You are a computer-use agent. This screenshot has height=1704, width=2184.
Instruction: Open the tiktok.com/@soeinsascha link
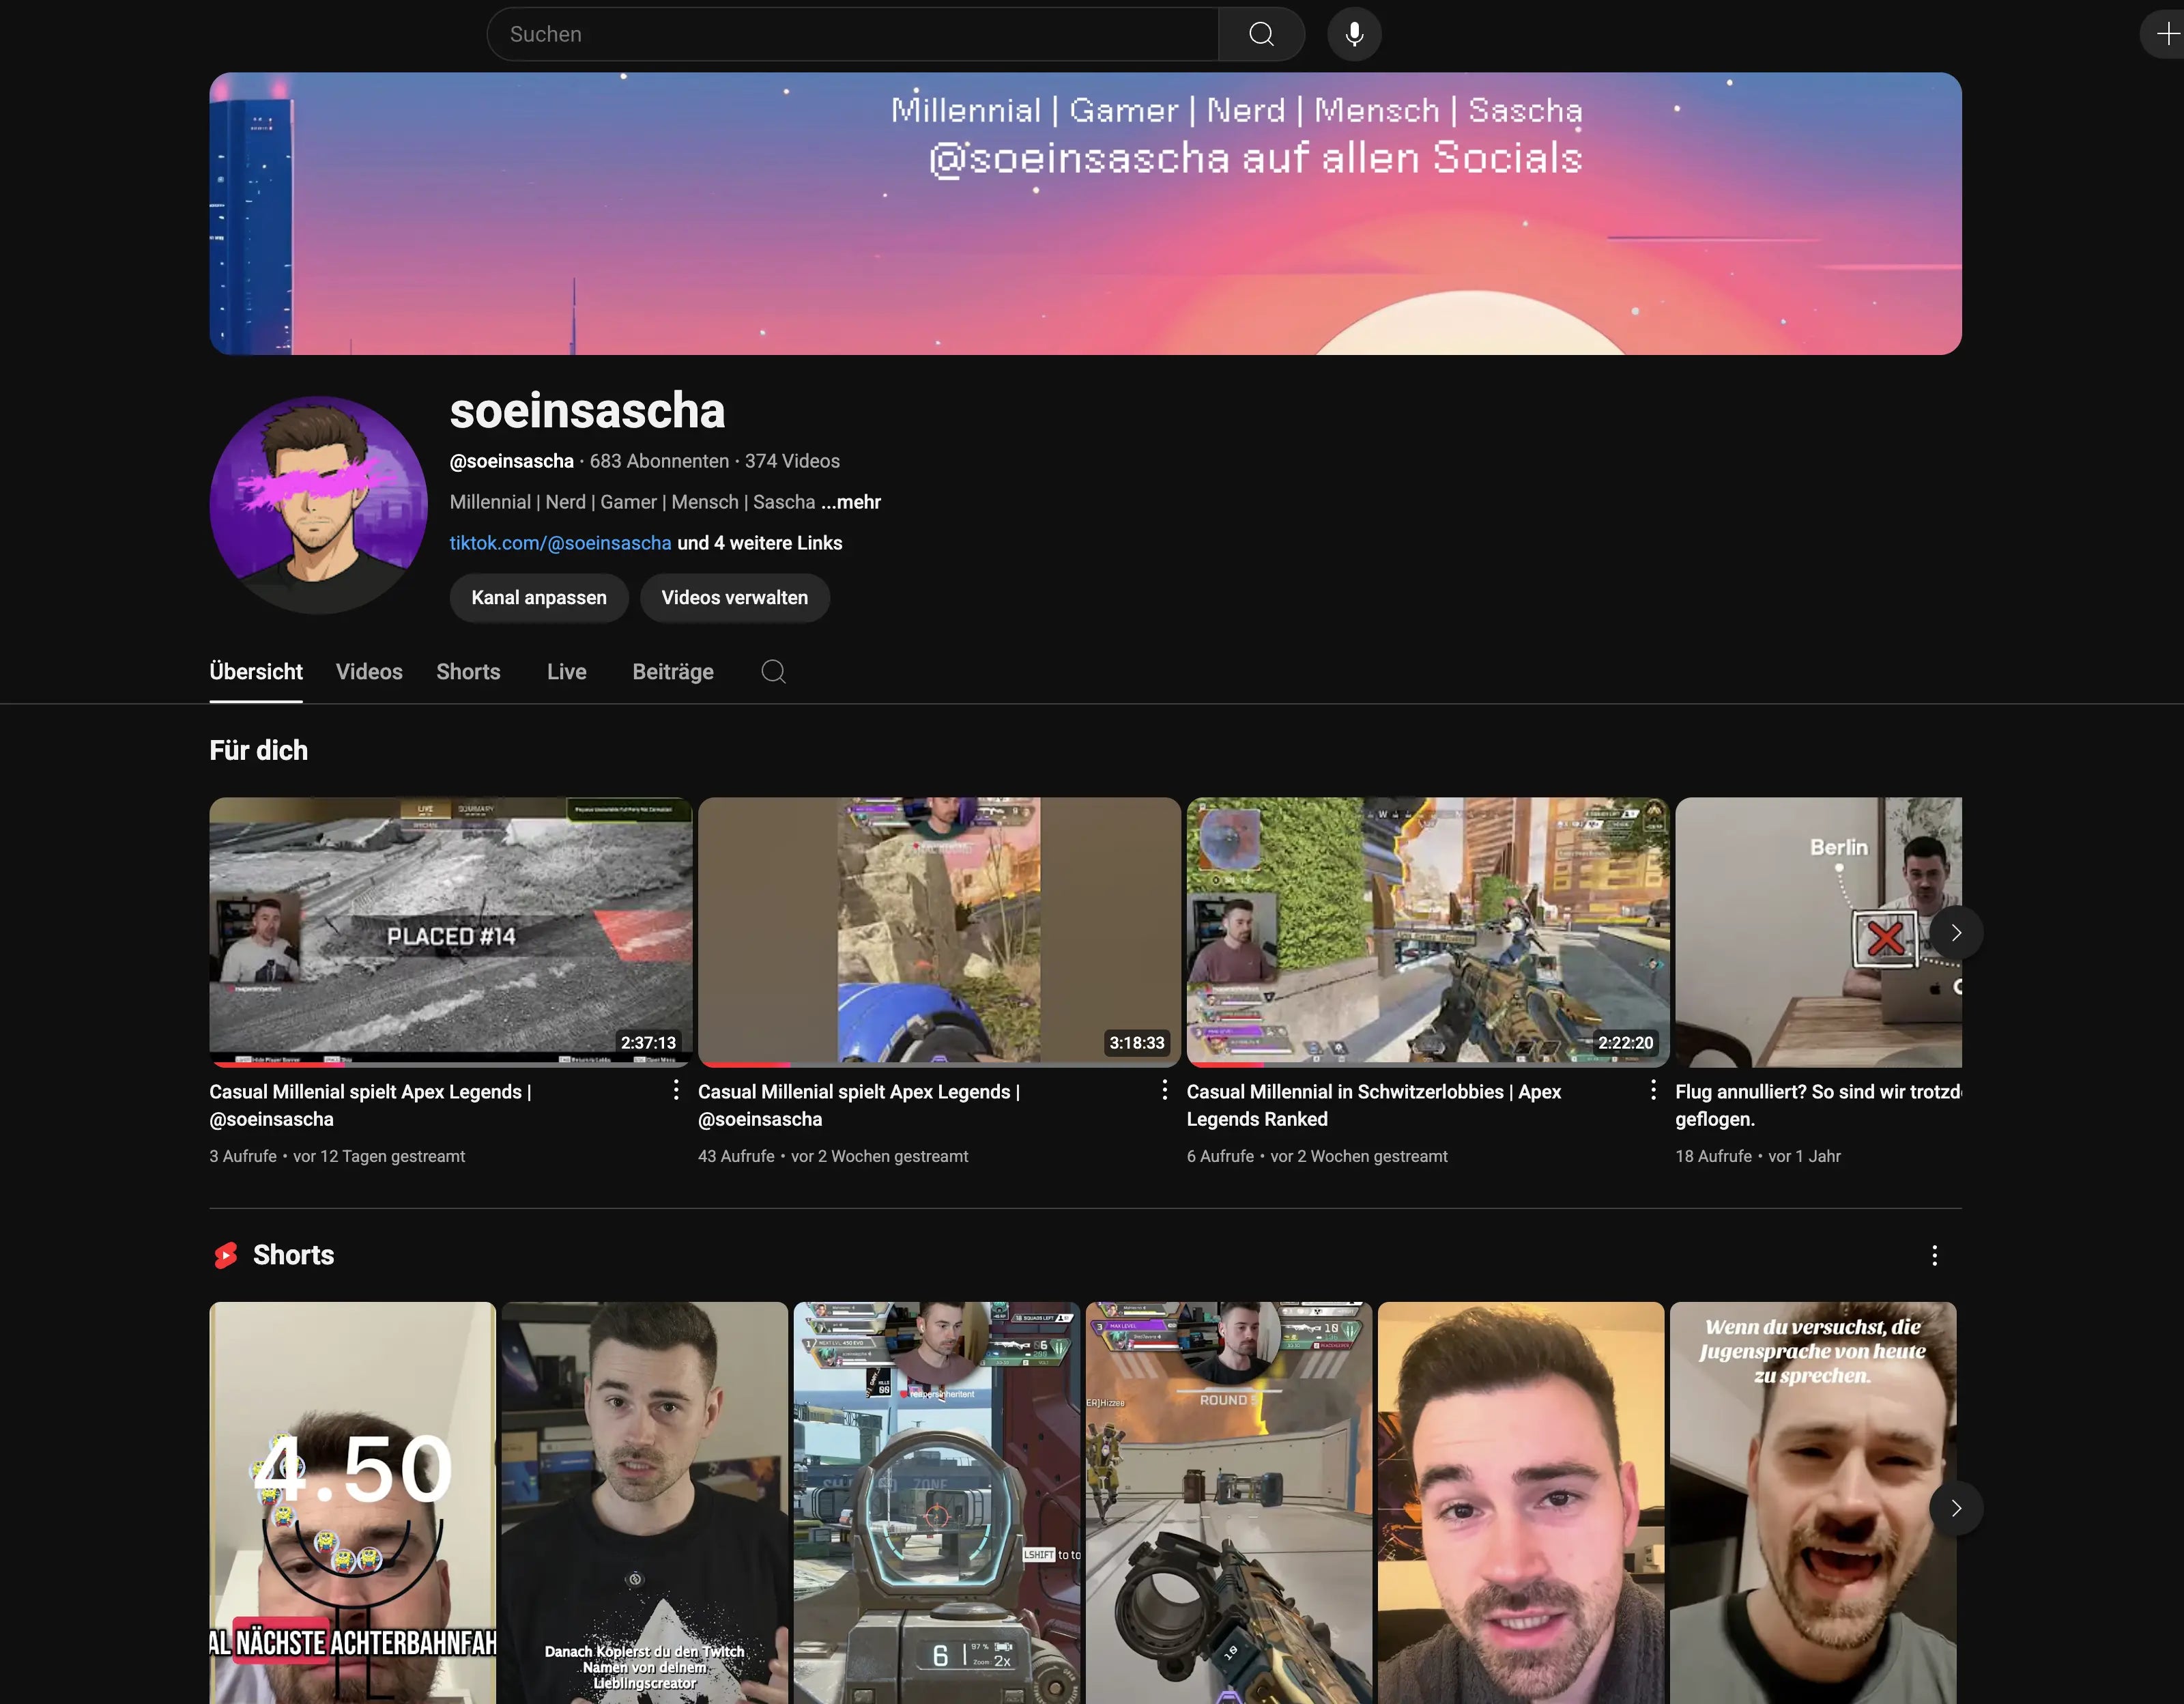tap(560, 543)
